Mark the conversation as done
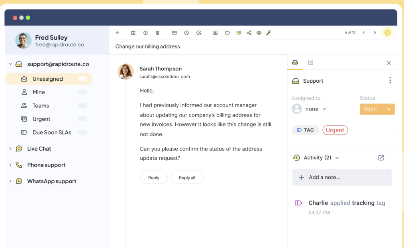 coord(199,33)
